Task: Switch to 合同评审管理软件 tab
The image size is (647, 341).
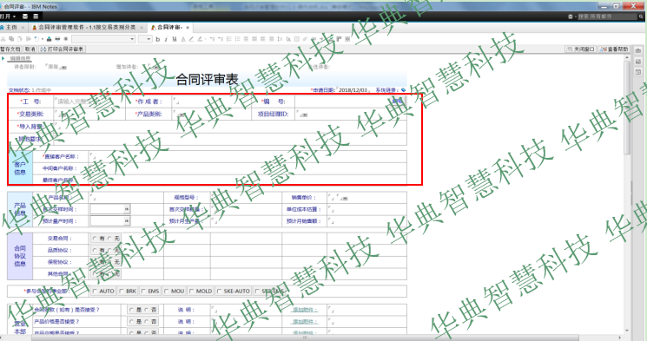Action: tap(87, 27)
